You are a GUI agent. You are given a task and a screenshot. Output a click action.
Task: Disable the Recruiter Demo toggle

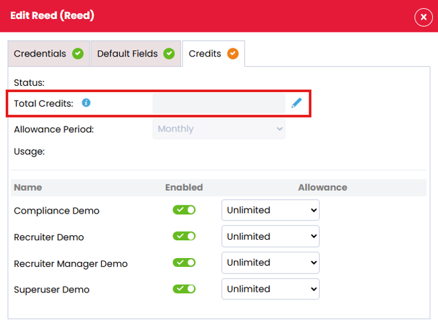[x=184, y=236]
